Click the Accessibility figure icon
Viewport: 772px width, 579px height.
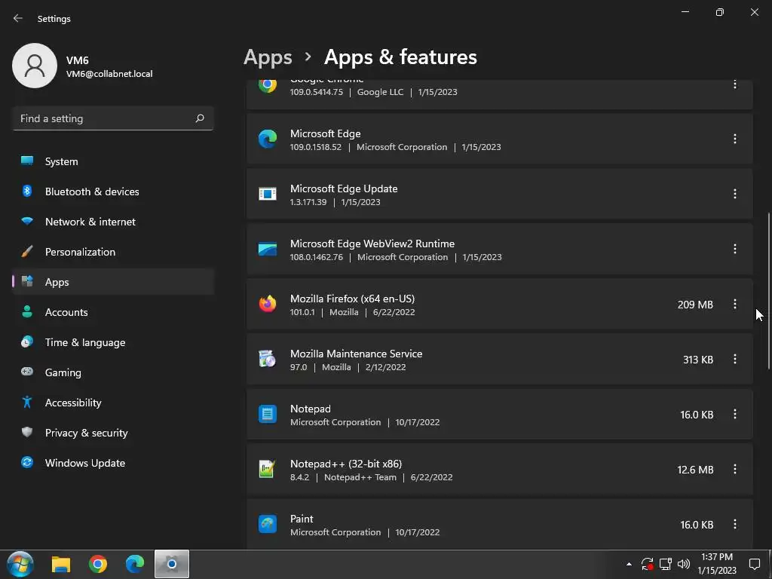[x=27, y=402]
